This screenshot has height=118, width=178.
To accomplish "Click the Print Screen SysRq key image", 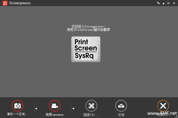I will click(86, 49).
